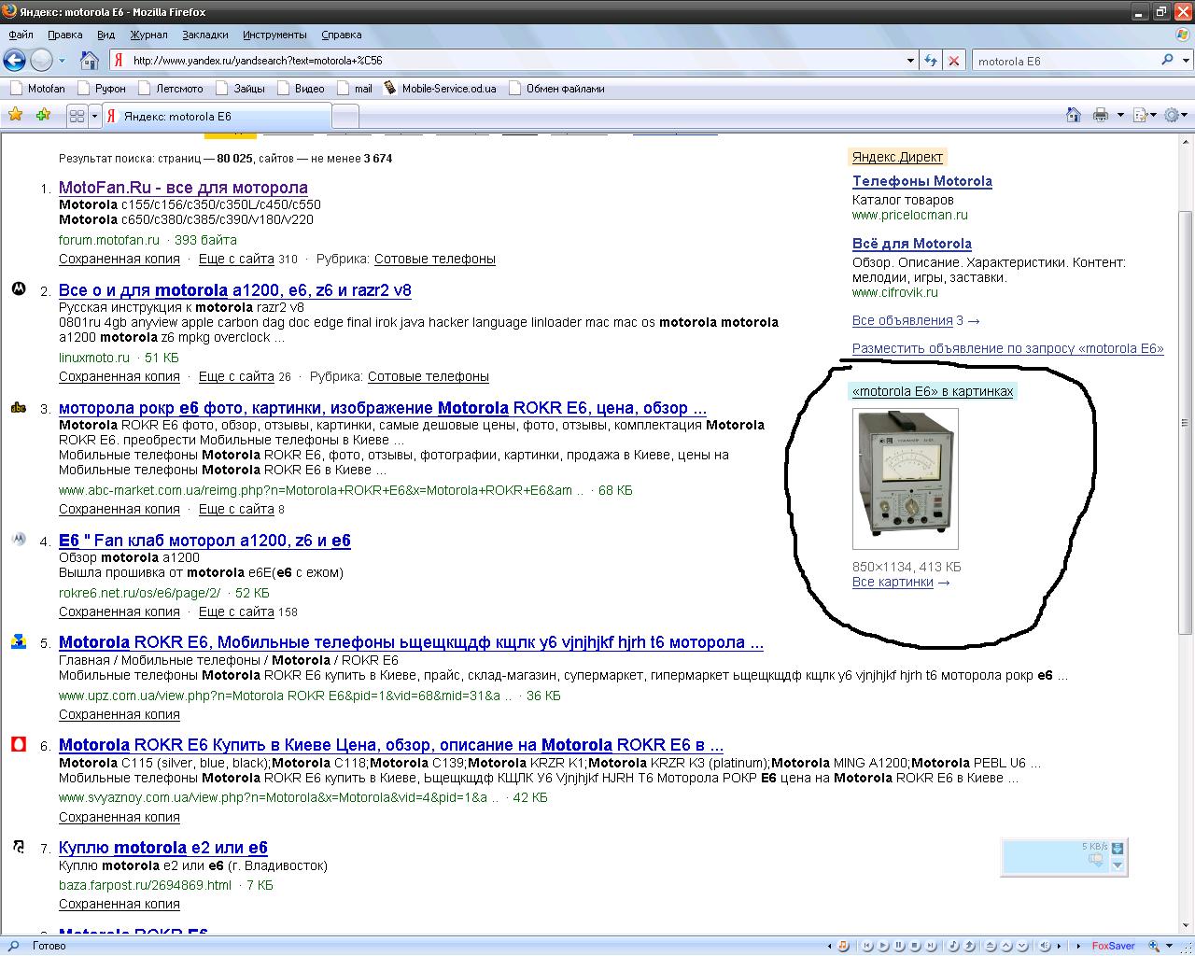This screenshot has width=1195, height=956.
Task: Open the Куплю motorola e2 или e6 result
Action: (163, 848)
